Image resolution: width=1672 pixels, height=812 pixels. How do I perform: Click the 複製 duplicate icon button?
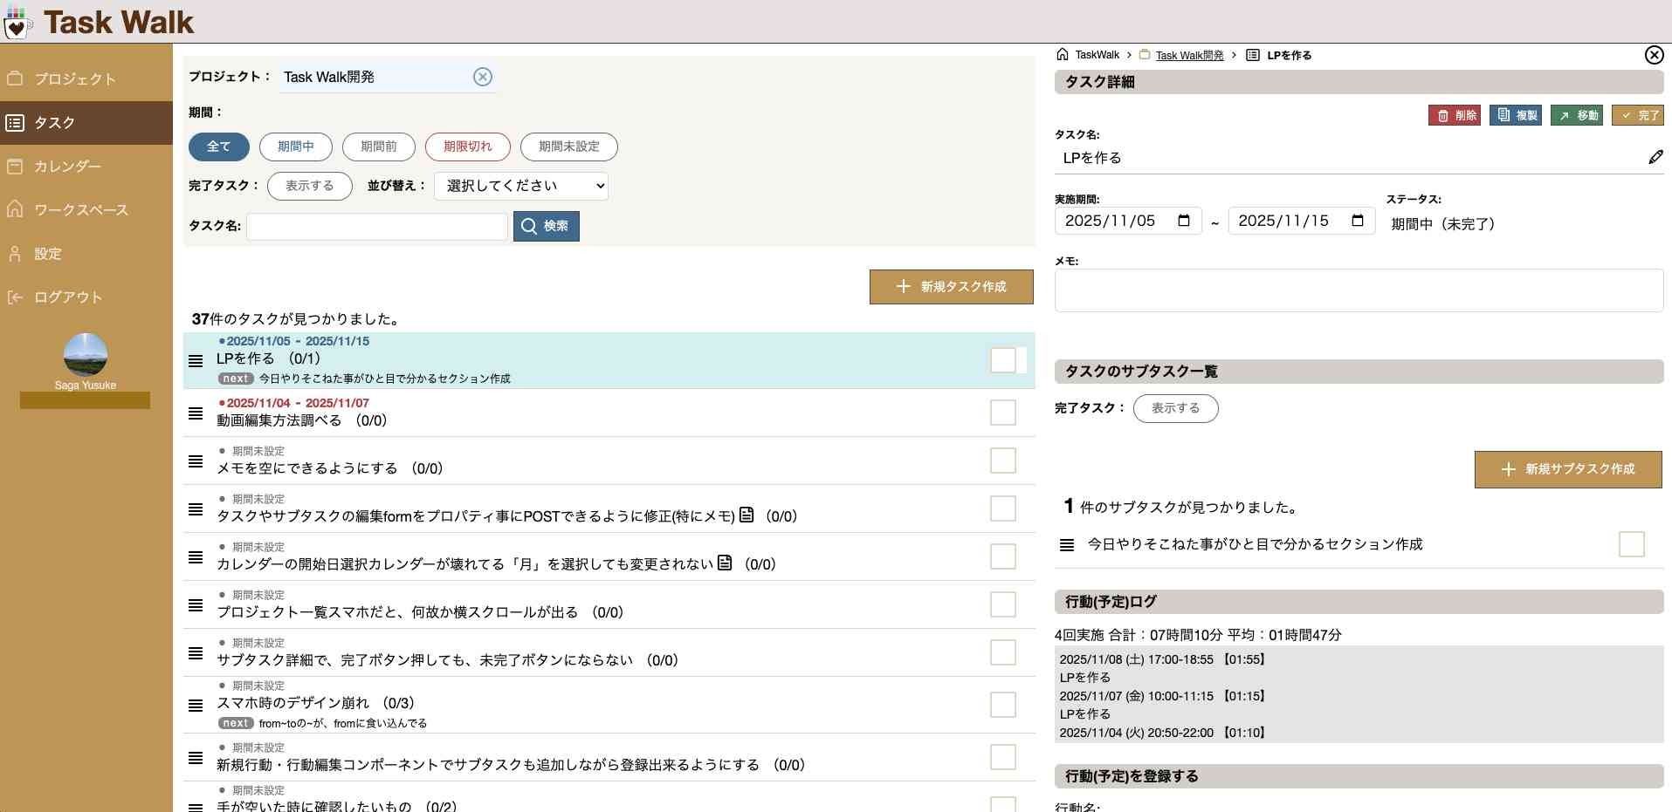tap(1503, 115)
